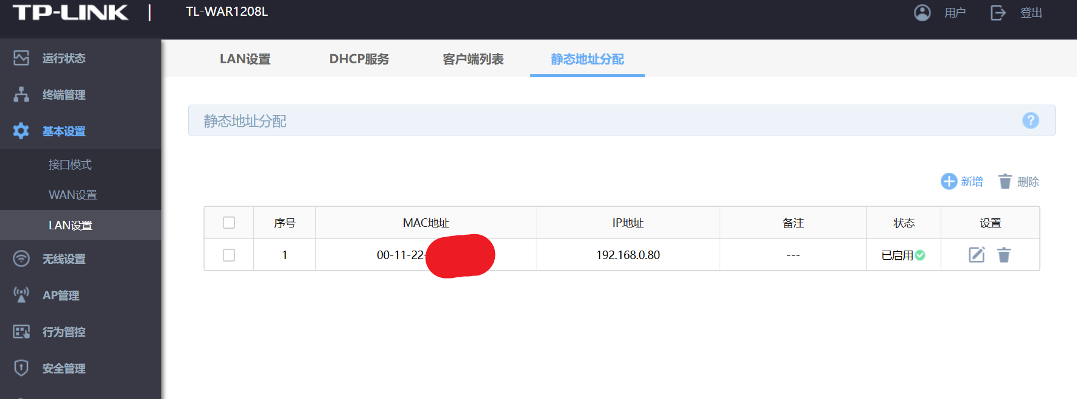Viewport: 1077px width, 399px height.
Task: Click the row number 1 cell
Action: (284, 255)
